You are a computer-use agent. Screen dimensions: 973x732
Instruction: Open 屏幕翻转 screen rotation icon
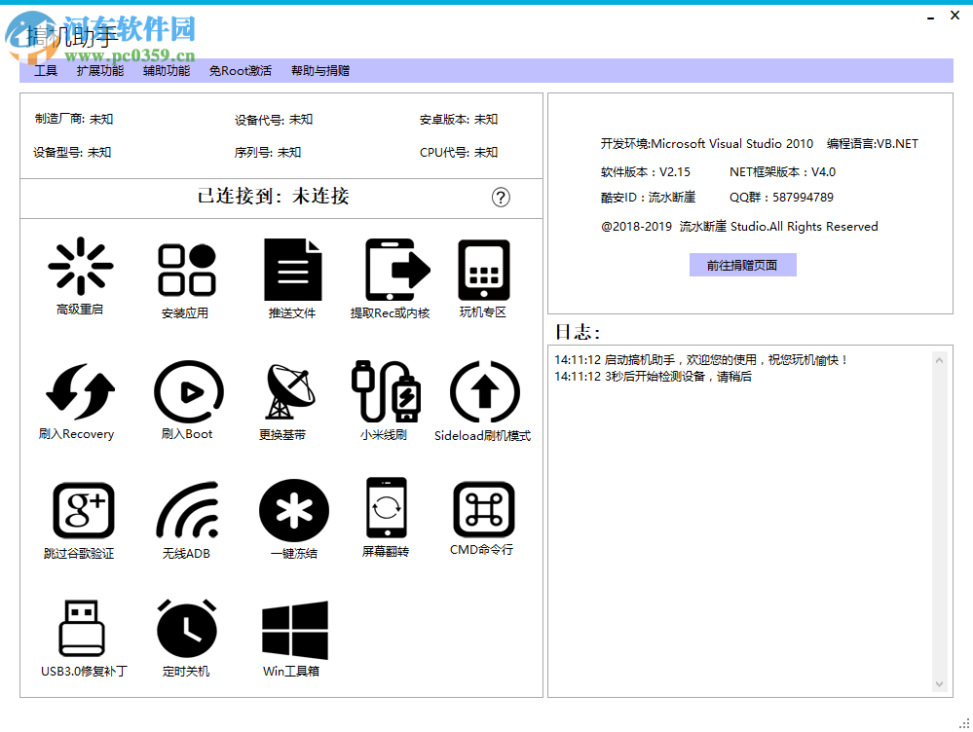click(387, 507)
